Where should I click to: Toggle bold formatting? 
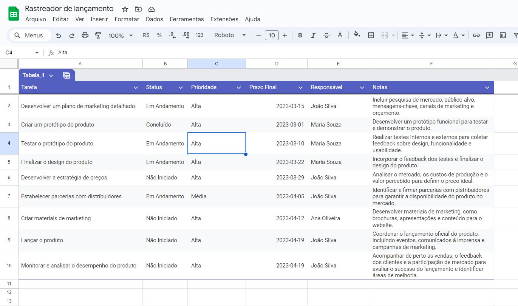(x=300, y=35)
